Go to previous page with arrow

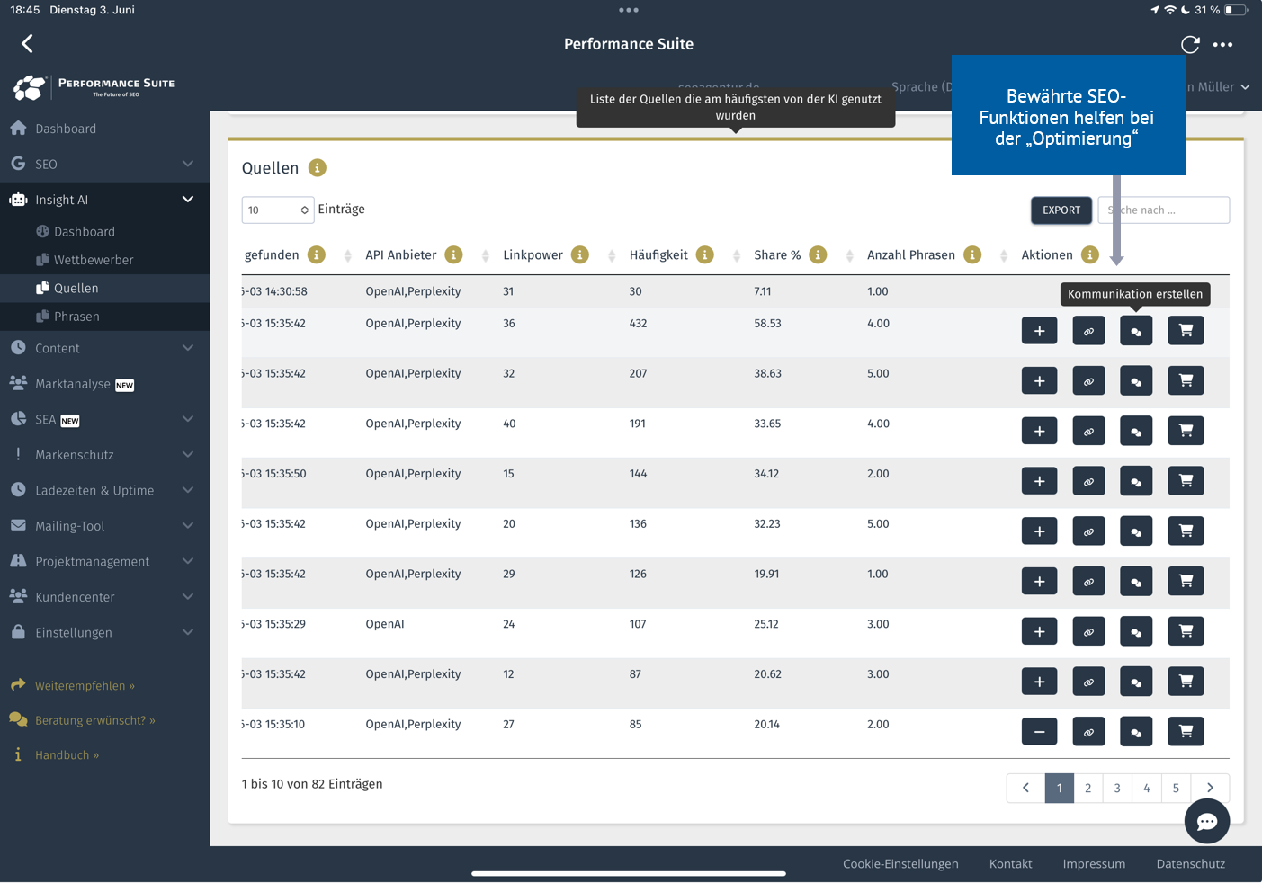(1025, 788)
